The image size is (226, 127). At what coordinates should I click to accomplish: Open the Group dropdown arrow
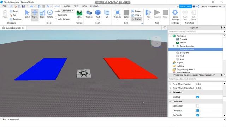[142, 11]
